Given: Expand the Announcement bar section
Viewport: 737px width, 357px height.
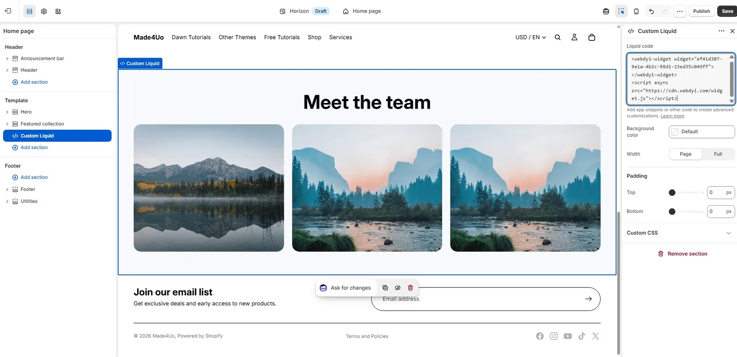Looking at the screenshot, I should tap(7, 58).
